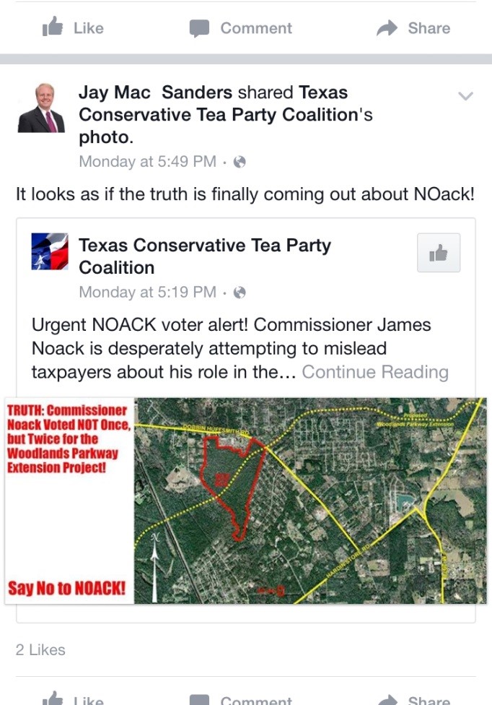The image size is (492, 705).
Task: Open the Woodlands Parkway map photo
Action: click(245, 501)
